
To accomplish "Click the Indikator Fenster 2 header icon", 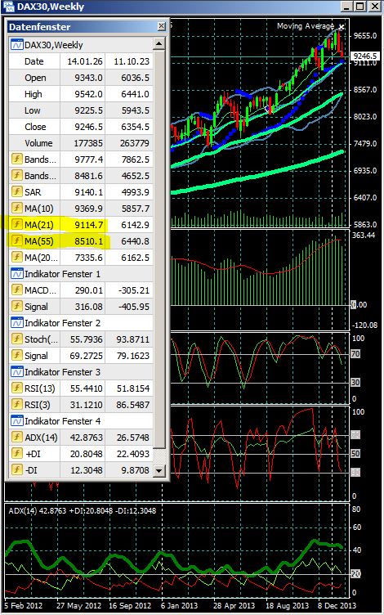I will click(16, 323).
